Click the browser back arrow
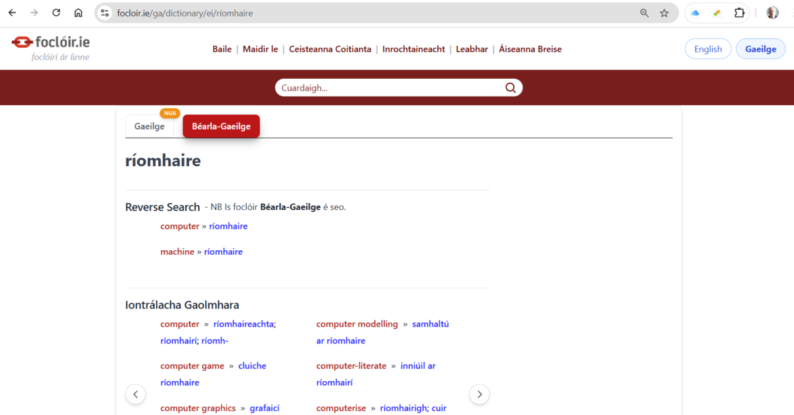 tap(12, 13)
